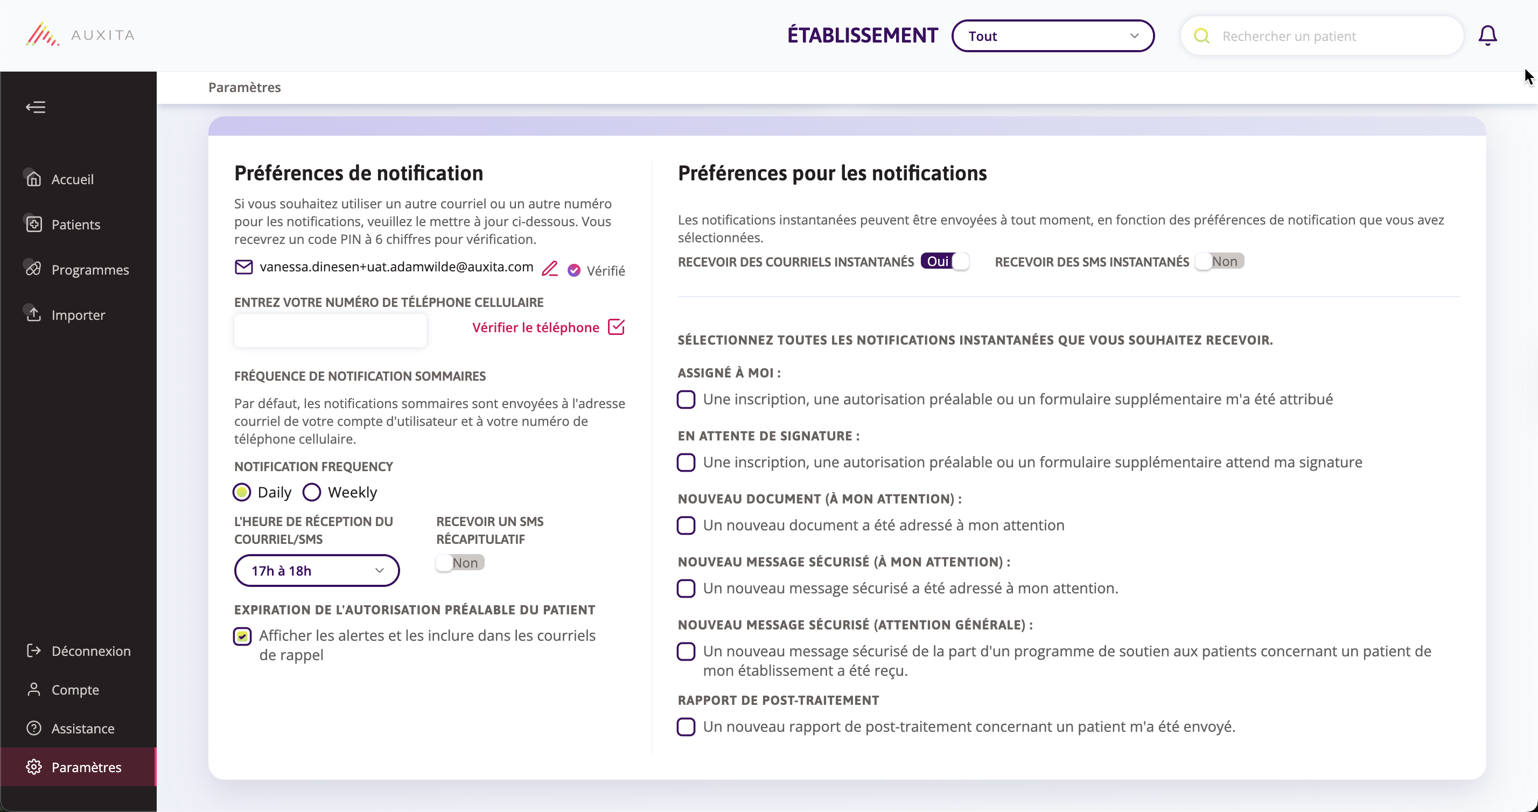Uncheck prior authorization expiration alerts checkbox
The height and width of the screenshot is (812, 1538).
pyautogui.click(x=242, y=636)
